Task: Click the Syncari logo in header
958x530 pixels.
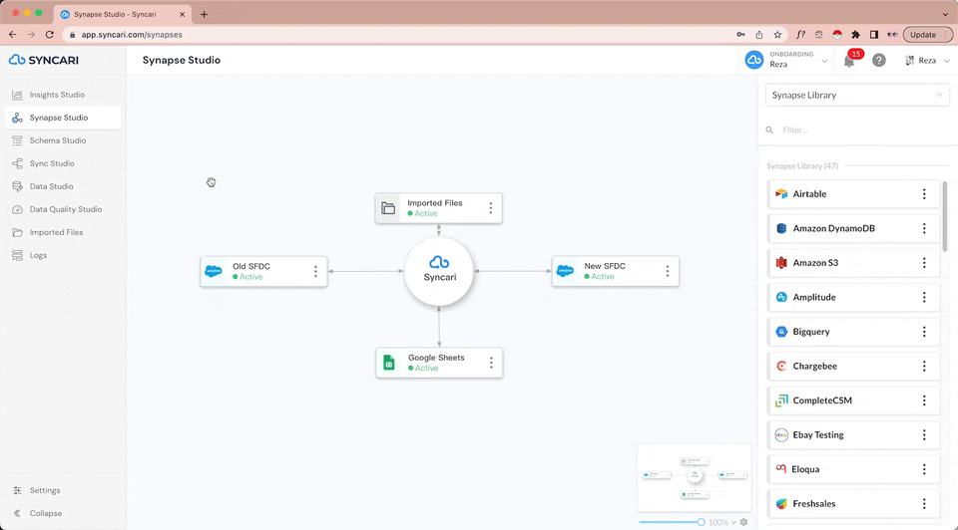Action: coord(43,60)
